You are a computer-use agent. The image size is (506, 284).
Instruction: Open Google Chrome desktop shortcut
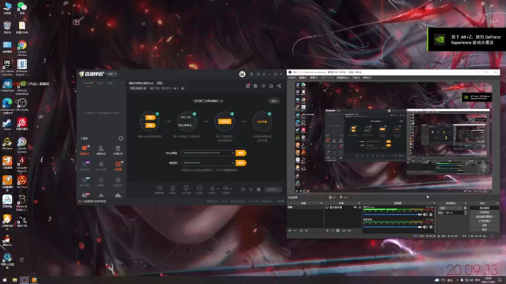point(22,49)
